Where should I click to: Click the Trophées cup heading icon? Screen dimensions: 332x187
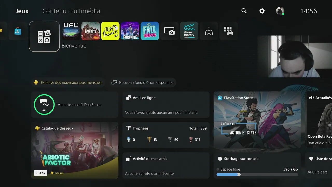(128, 128)
